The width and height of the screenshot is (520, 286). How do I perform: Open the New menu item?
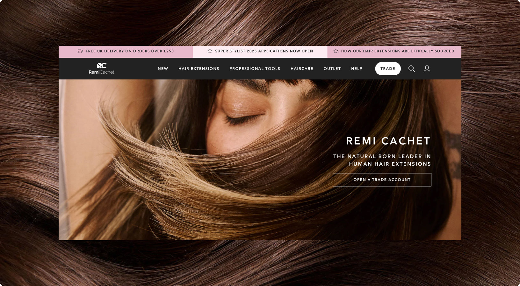click(163, 69)
